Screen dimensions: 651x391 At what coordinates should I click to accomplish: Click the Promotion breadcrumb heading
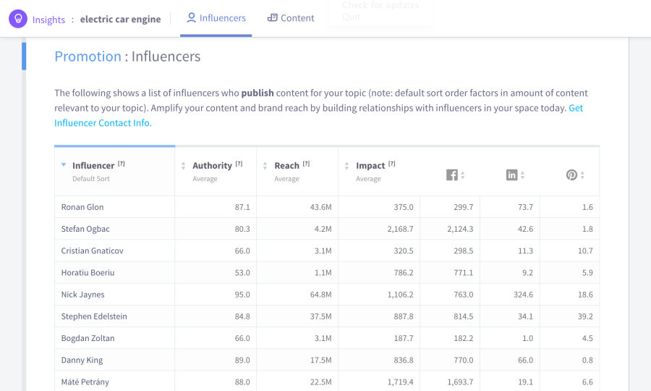pos(88,56)
